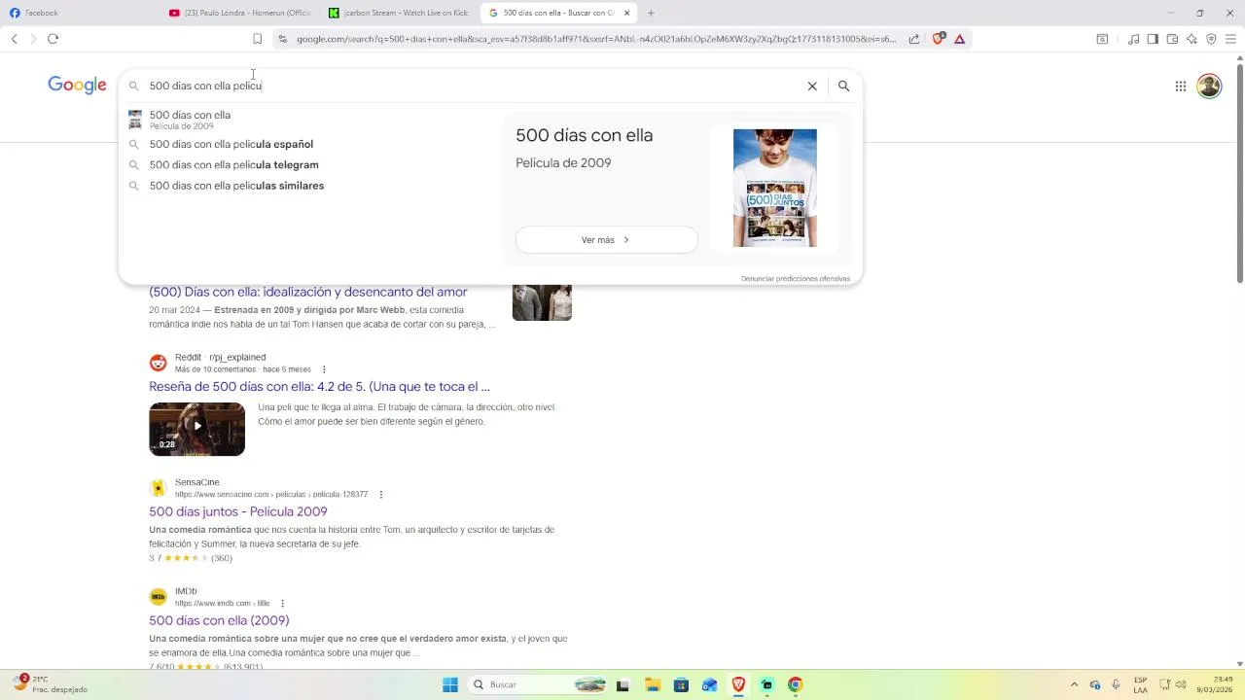
Task: Open '500 días juntos - Película 2009' result
Action: pos(237,511)
